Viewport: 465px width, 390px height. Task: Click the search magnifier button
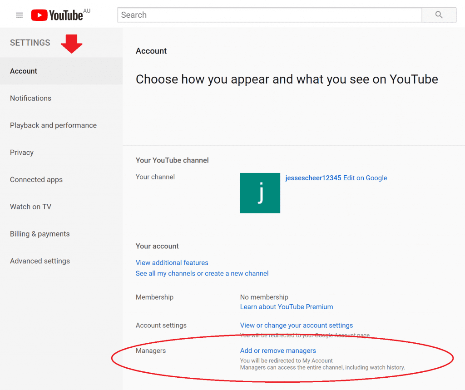click(x=439, y=15)
